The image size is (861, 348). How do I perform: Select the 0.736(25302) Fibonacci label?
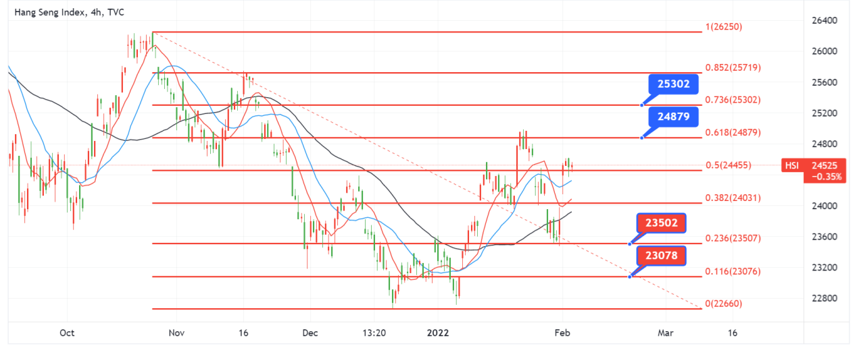pos(733,99)
